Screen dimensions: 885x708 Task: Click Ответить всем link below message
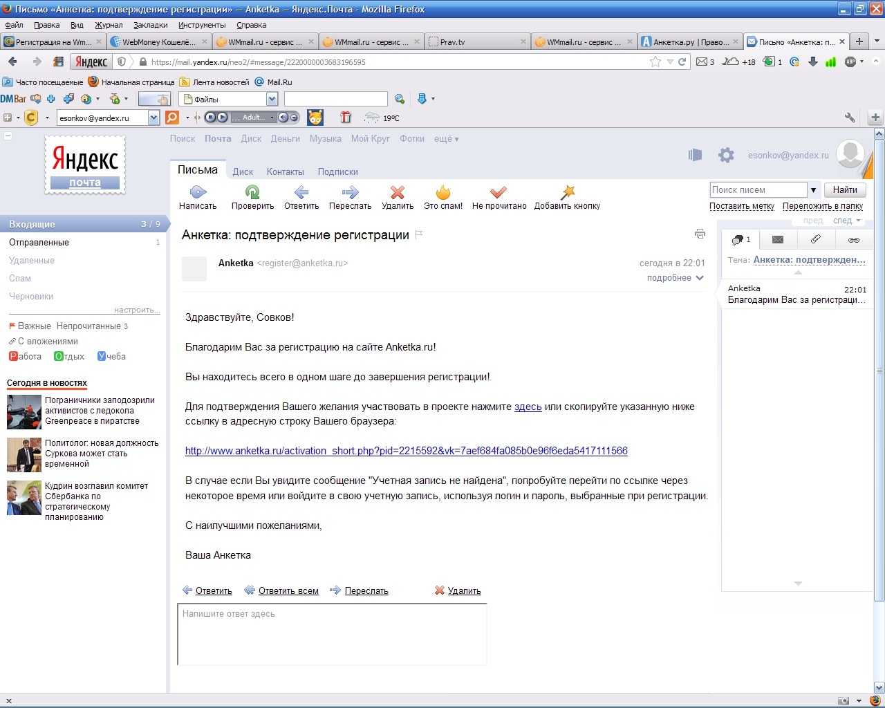pyautogui.click(x=288, y=590)
